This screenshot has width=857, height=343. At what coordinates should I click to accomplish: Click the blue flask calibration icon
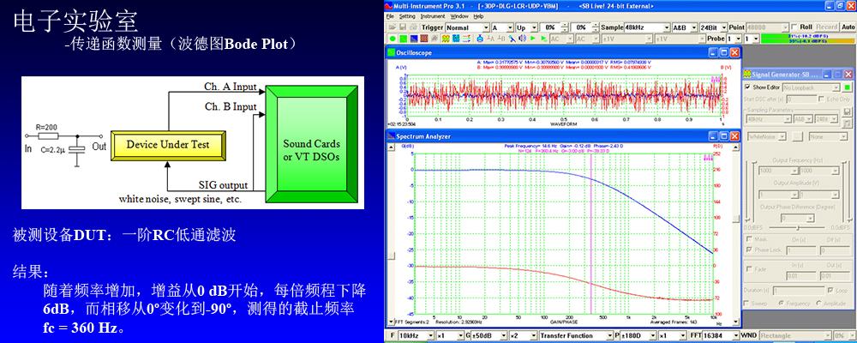480,39
